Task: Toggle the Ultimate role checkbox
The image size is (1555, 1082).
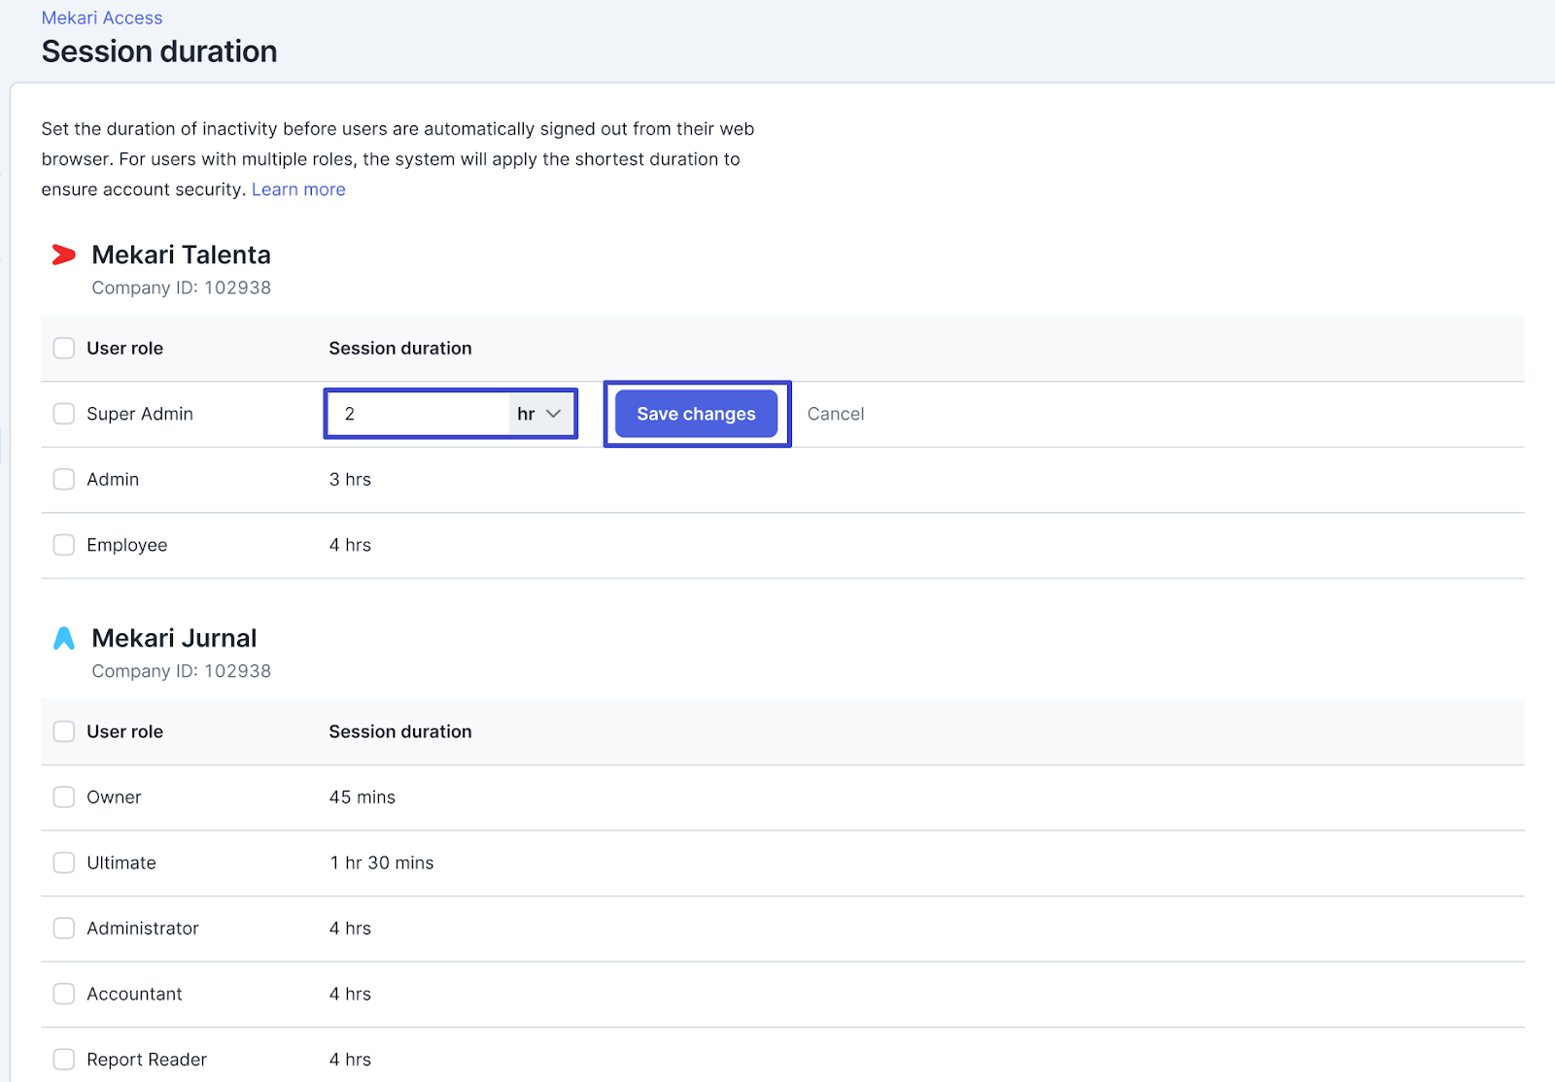Action: (64, 862)
